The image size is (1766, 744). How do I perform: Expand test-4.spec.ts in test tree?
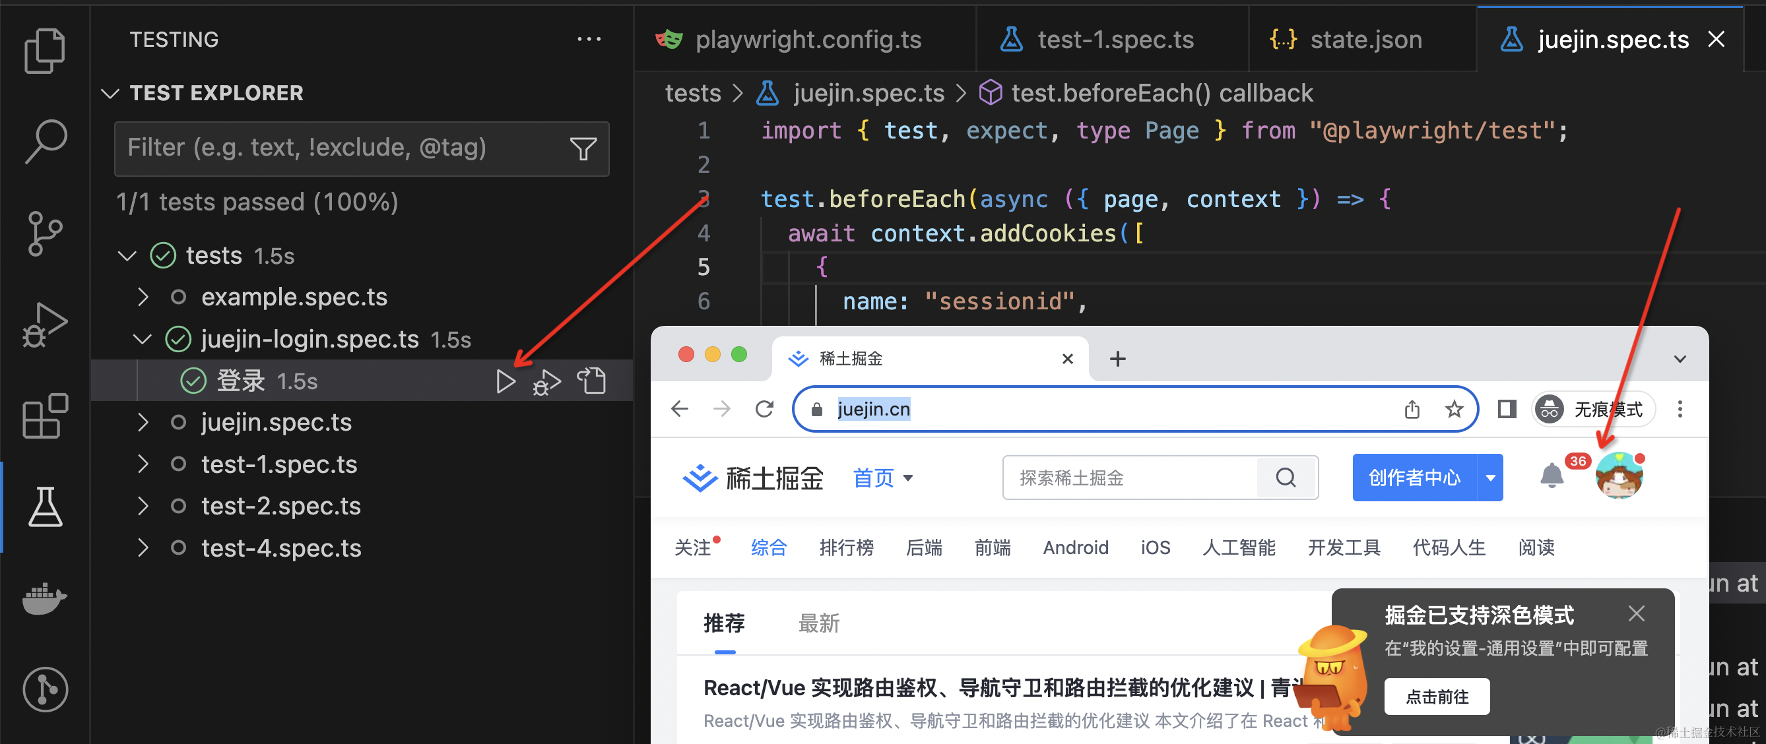[x=143, y=547]
